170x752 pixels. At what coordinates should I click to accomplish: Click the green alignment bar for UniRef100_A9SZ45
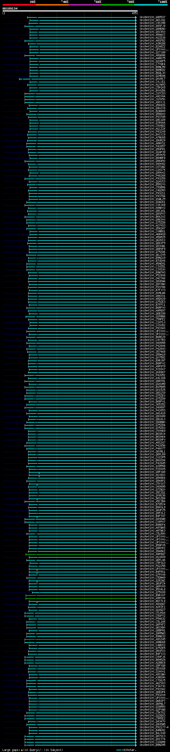point(81,639)
